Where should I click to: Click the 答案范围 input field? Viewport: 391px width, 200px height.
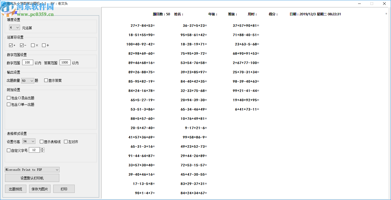[65, 63]
